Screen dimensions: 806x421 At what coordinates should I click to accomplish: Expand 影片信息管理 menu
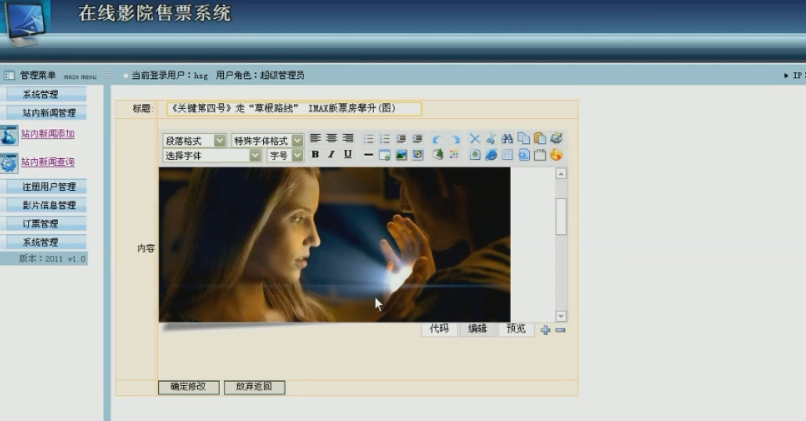click(x=44, y=205)
